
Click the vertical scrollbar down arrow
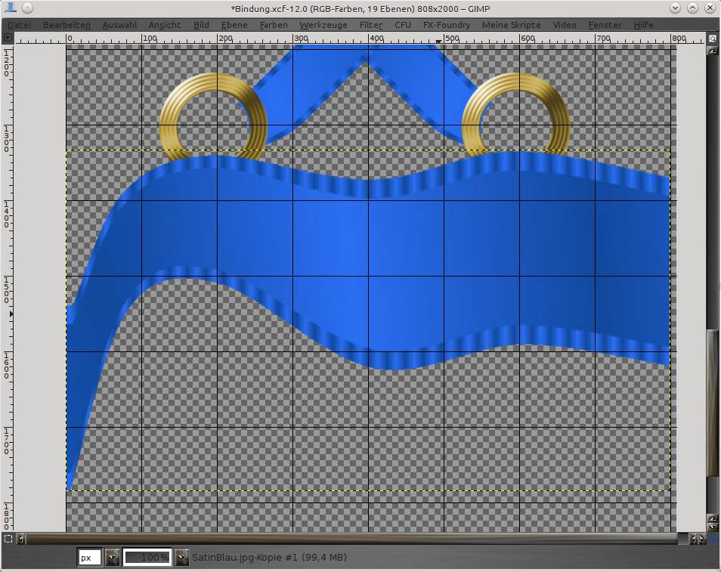713,525
